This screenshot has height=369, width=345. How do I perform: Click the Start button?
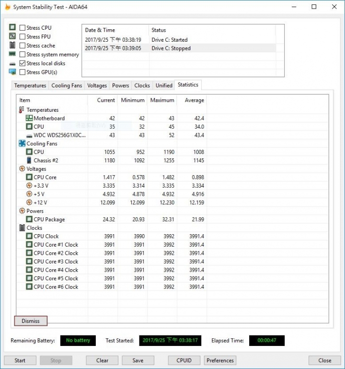(20, 360)
